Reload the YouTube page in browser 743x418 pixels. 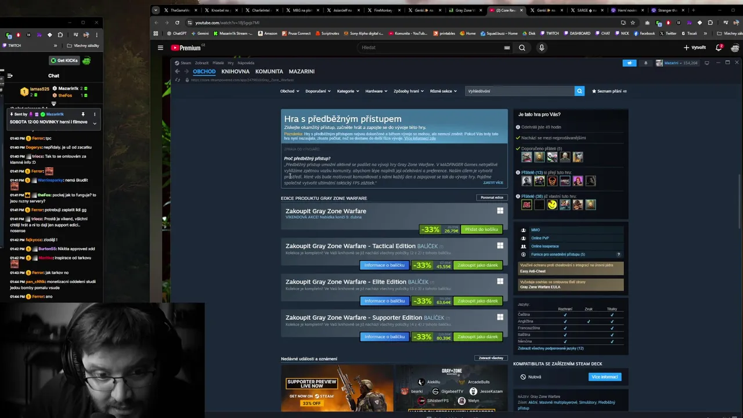[x=177, y=23]
